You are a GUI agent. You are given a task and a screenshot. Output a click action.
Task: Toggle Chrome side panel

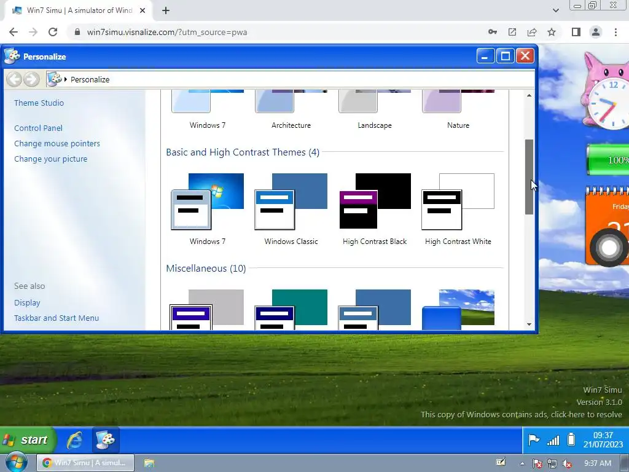(x=576, y=32)
